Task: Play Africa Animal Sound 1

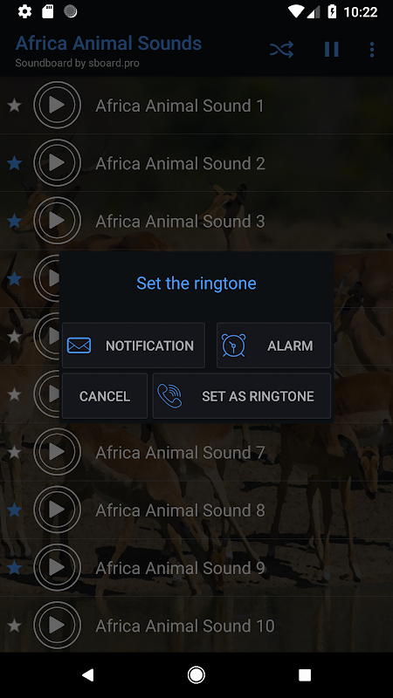Action: (57, 105)
